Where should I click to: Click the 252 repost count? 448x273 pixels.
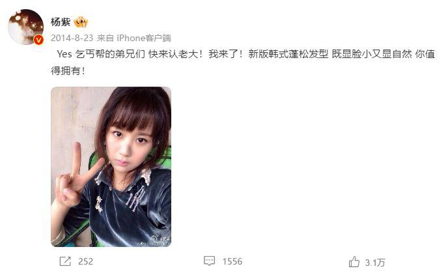85,261
